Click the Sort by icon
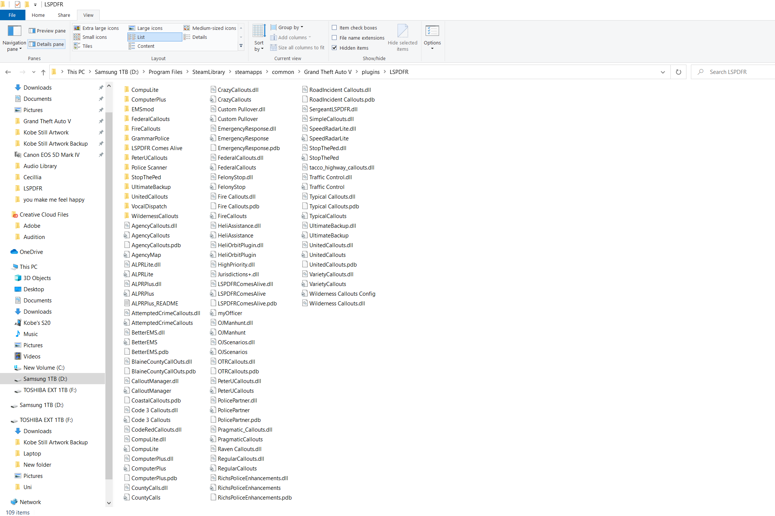 (x=259, y=31)
